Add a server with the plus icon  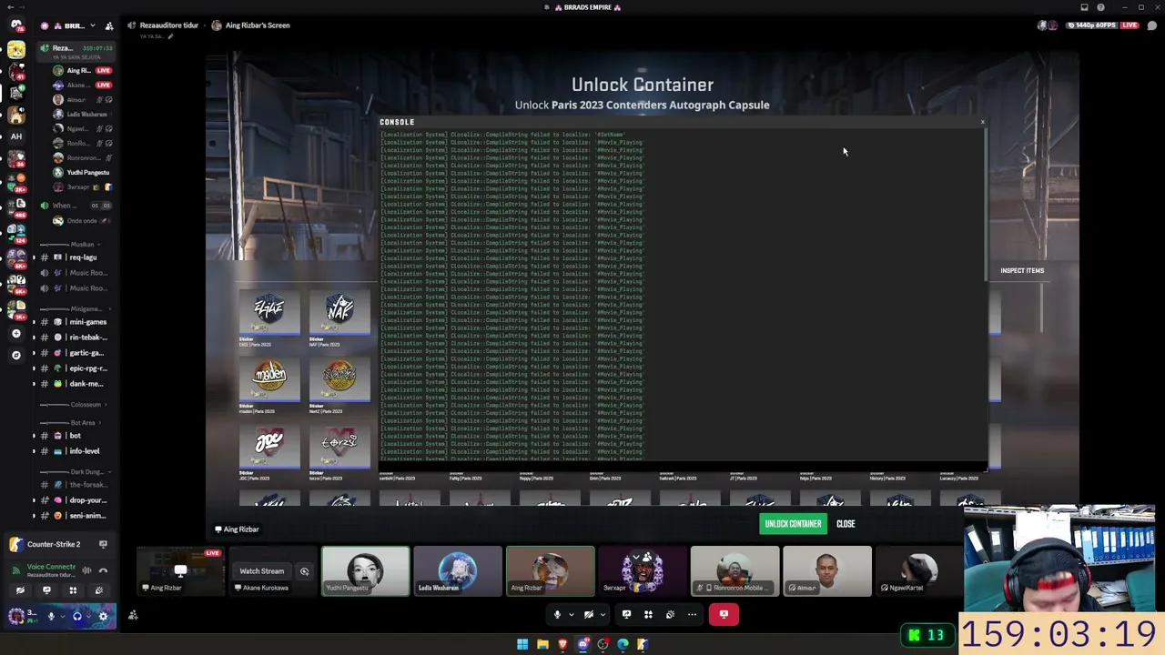[15, 334]
